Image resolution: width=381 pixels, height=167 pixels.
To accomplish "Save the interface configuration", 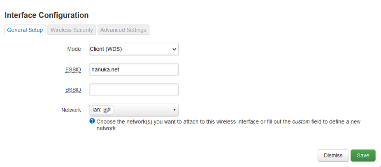I will (x=363, y=156).
